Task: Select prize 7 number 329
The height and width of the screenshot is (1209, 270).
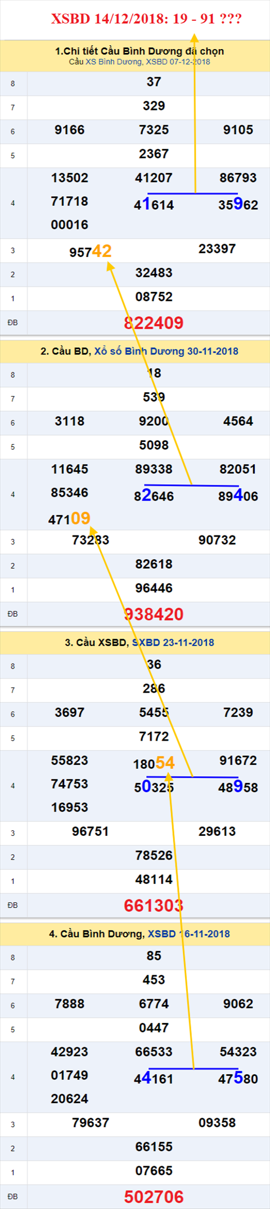Action: point(154,106)
